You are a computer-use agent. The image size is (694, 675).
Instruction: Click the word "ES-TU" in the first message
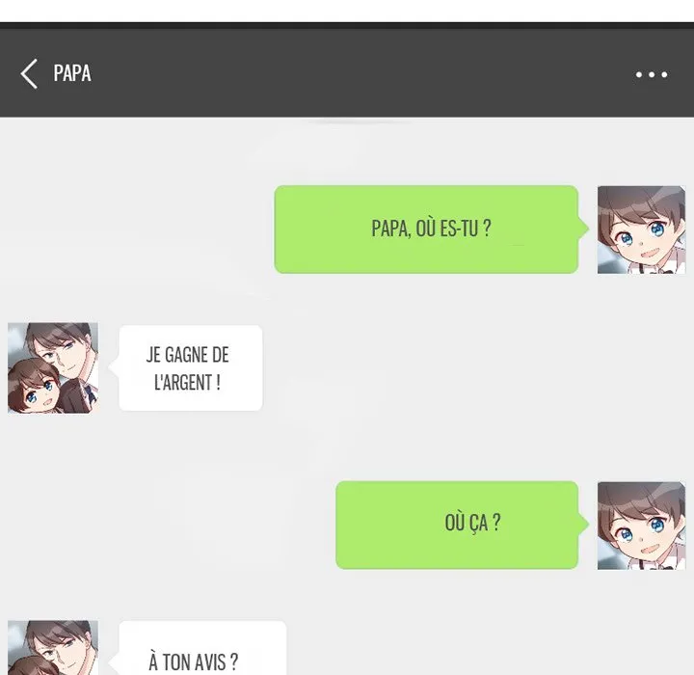[459, 229]
